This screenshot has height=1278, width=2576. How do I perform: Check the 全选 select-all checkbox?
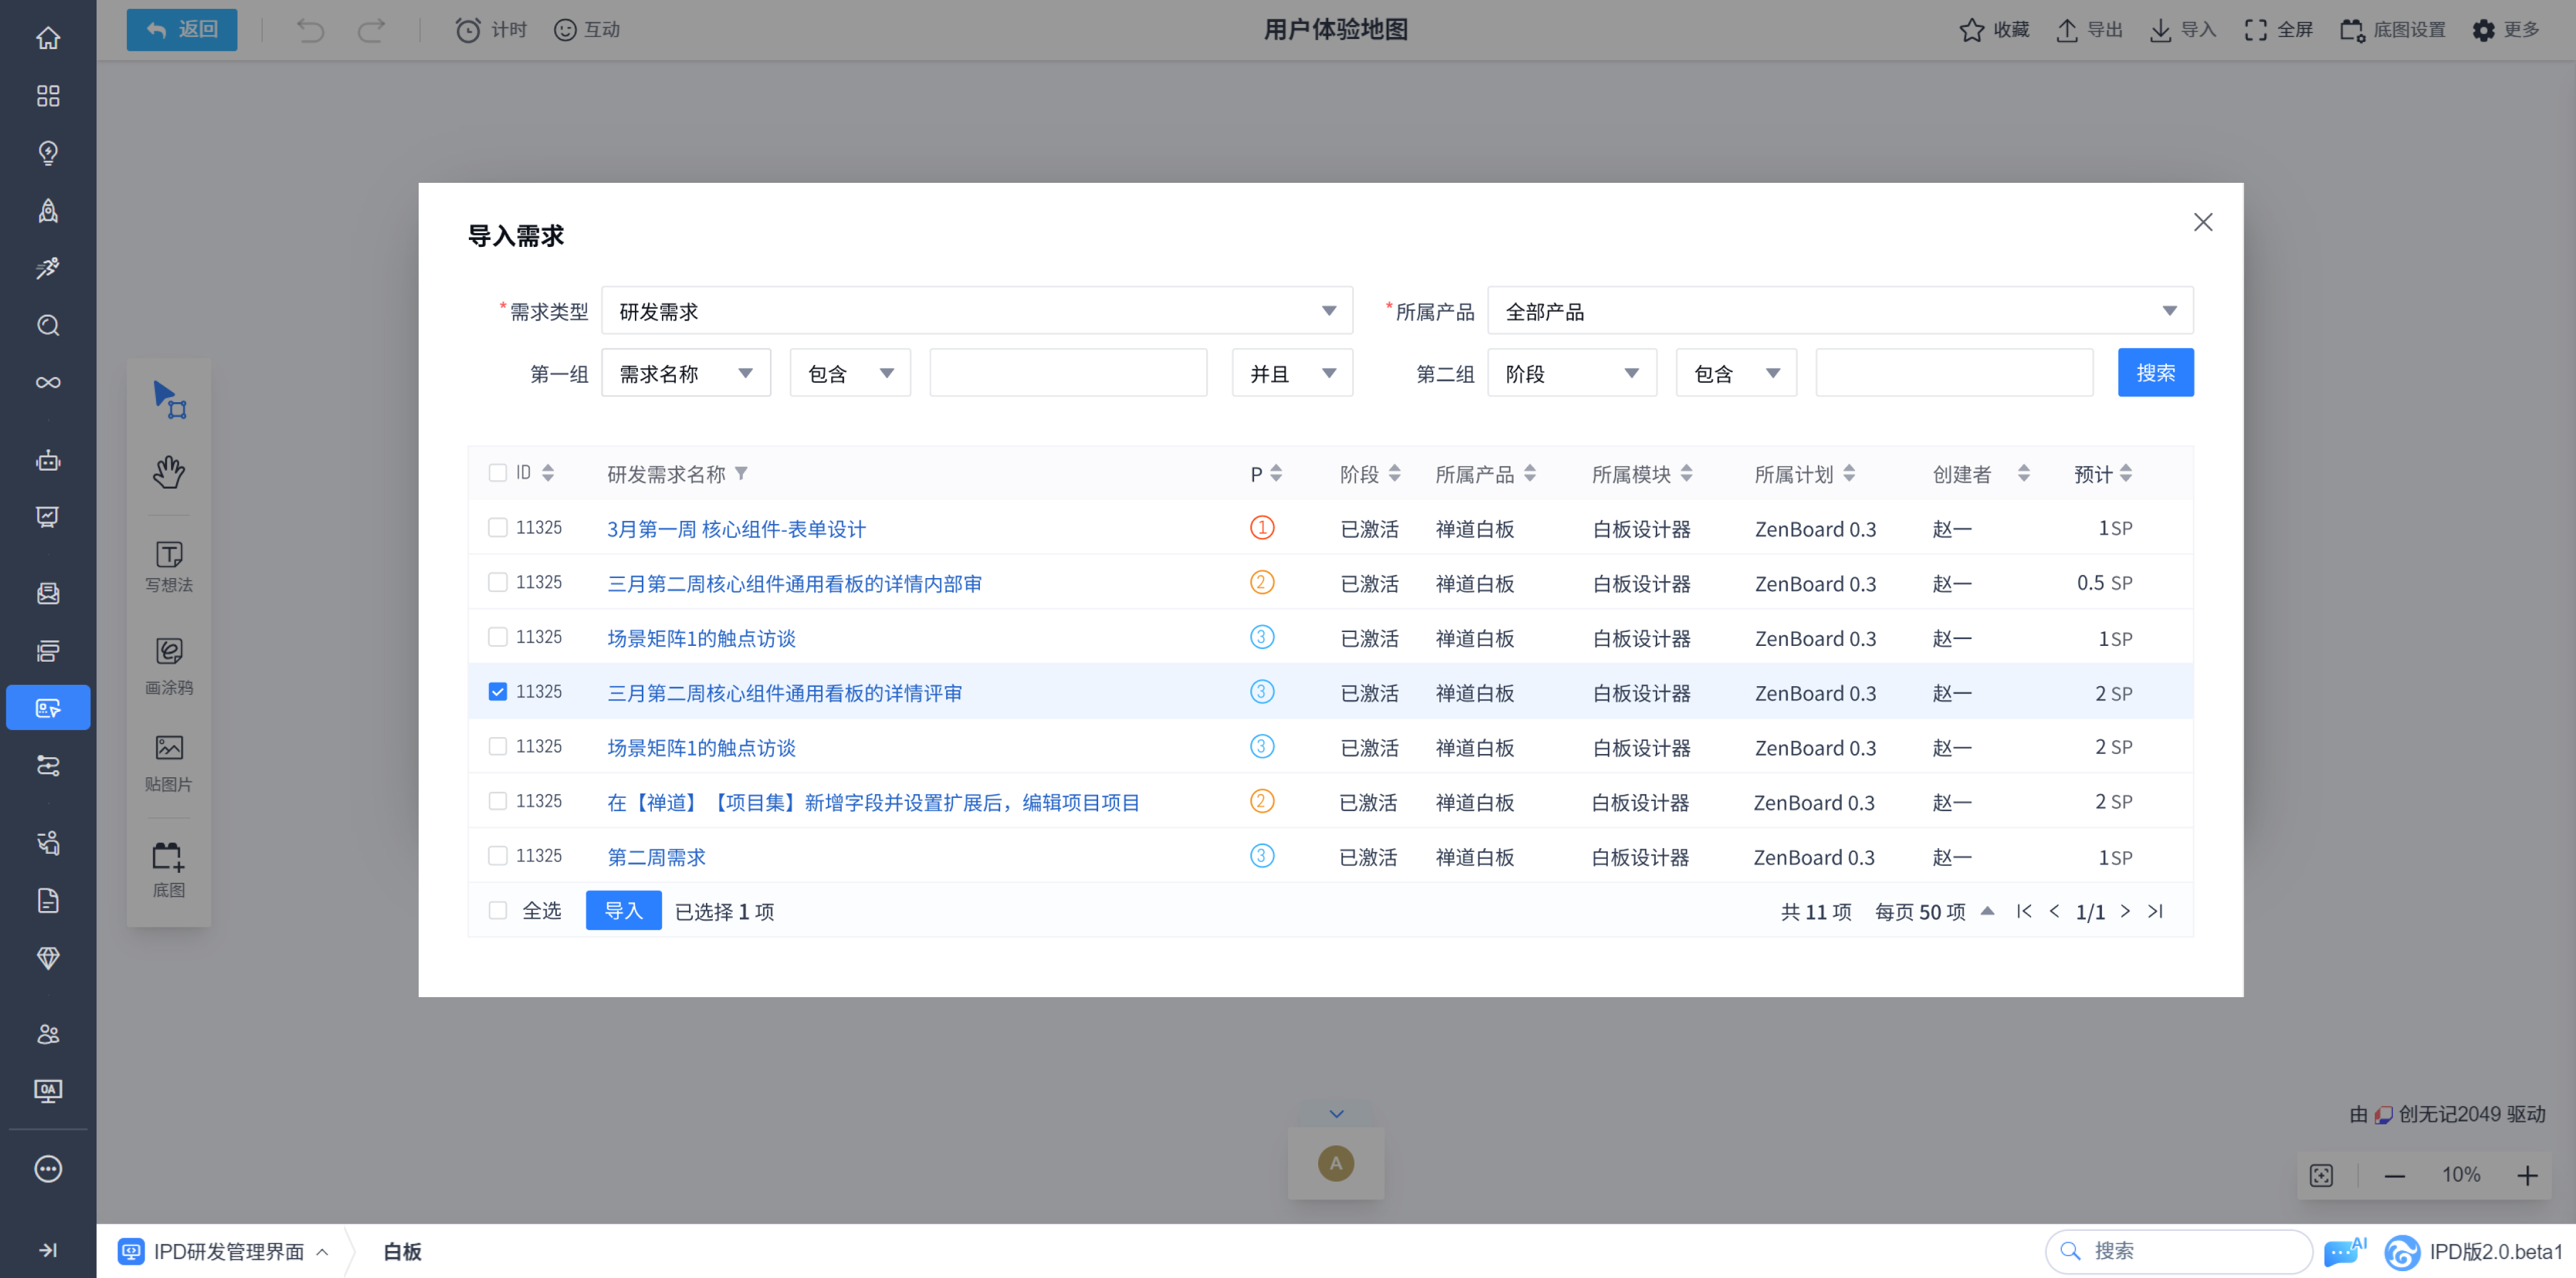[497, 910]
